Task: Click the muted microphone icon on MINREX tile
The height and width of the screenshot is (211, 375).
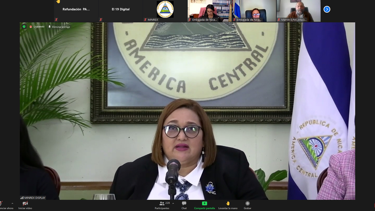Action: click(145, 20)
